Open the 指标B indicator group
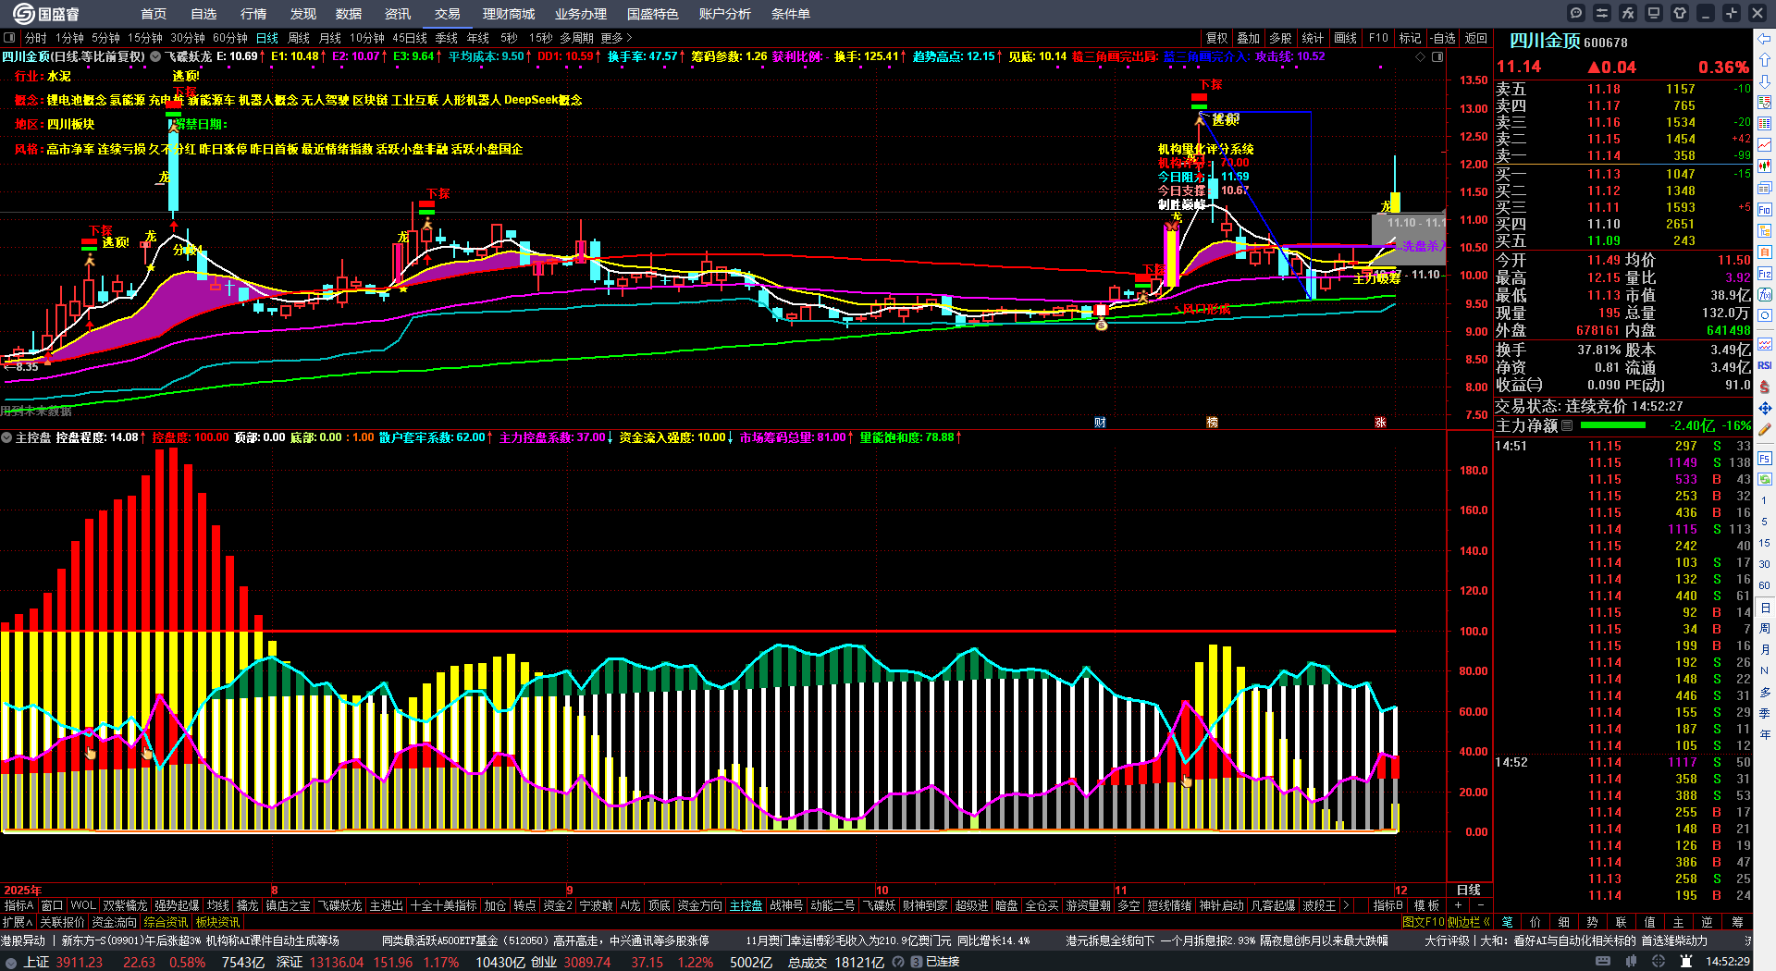Image resolution: width=1776 pixels, height=971 pixels. point(1387,905)
